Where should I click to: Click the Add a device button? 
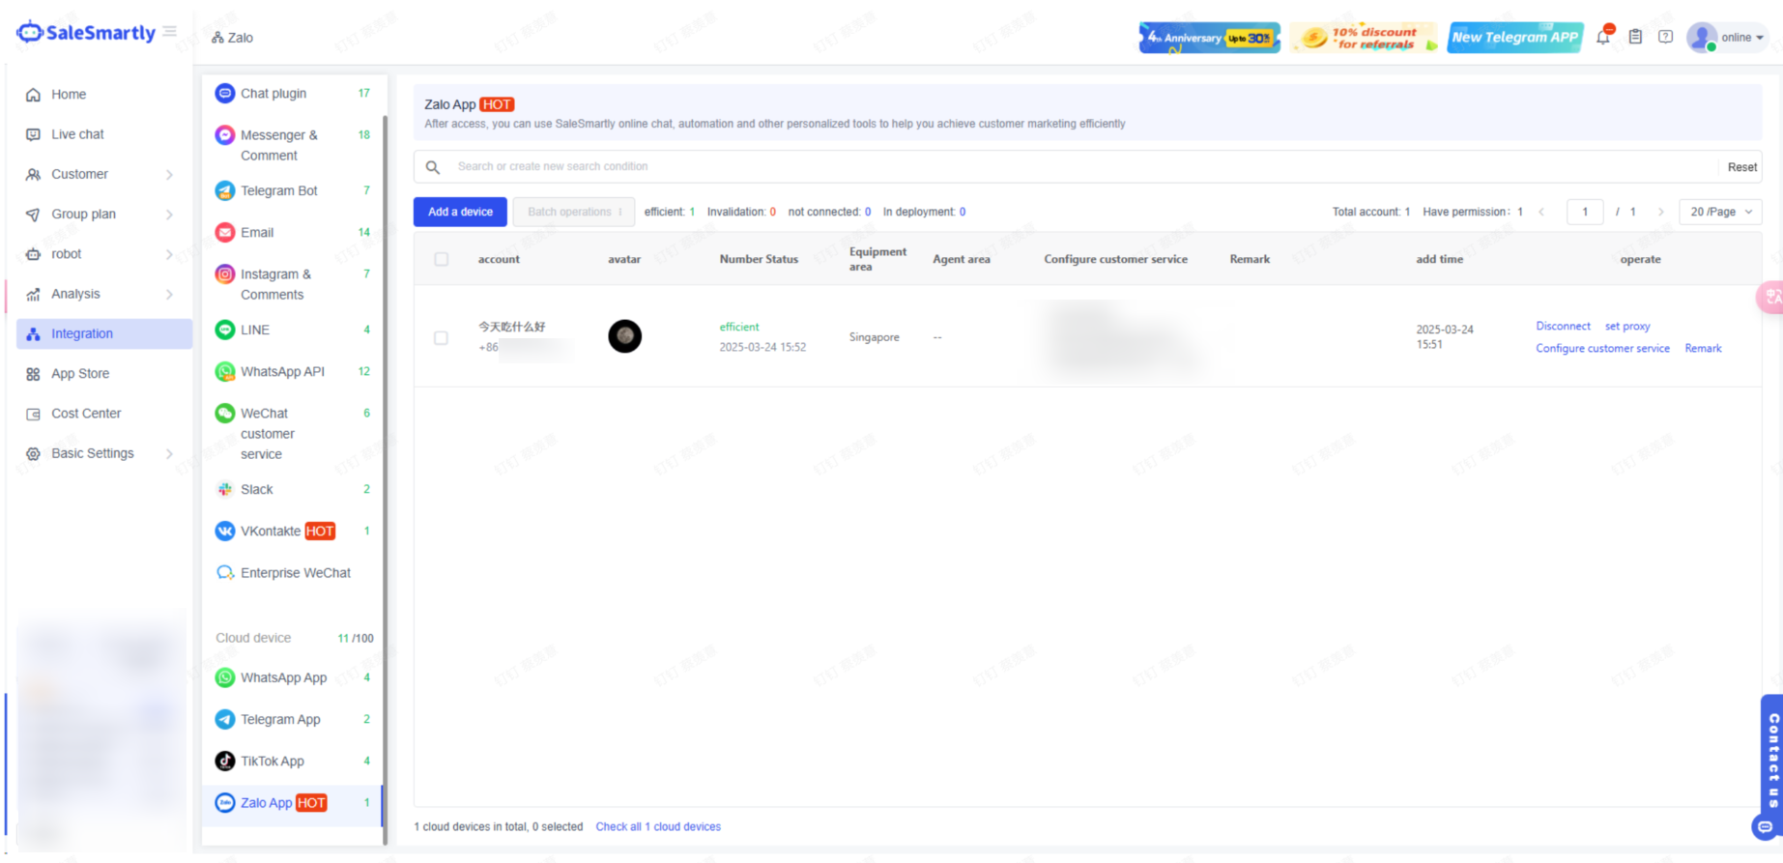(460, 213)
